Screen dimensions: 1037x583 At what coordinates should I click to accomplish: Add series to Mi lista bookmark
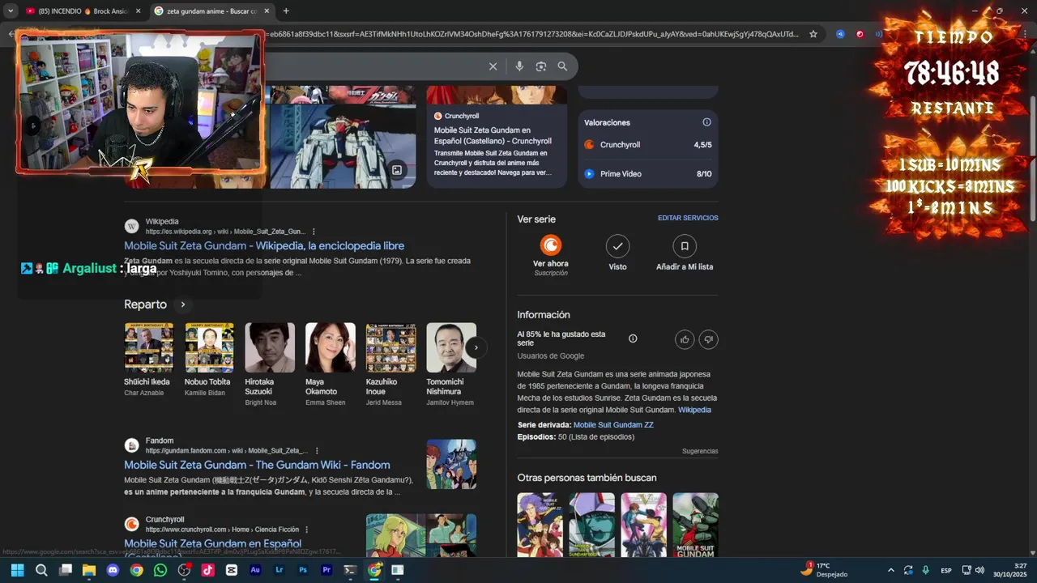(x=685, y=245)
